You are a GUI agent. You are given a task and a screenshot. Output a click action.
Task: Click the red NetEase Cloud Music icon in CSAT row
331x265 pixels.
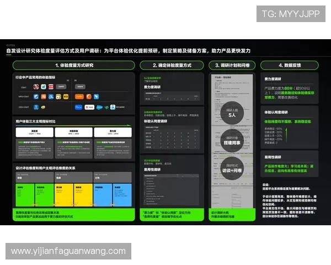[x=36, y=87]
